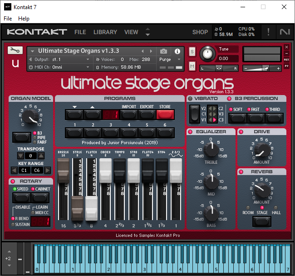Open Kontakt FILE menu
Screen dimensions: 295x276
pyautogui.click(x=80, y=32)
